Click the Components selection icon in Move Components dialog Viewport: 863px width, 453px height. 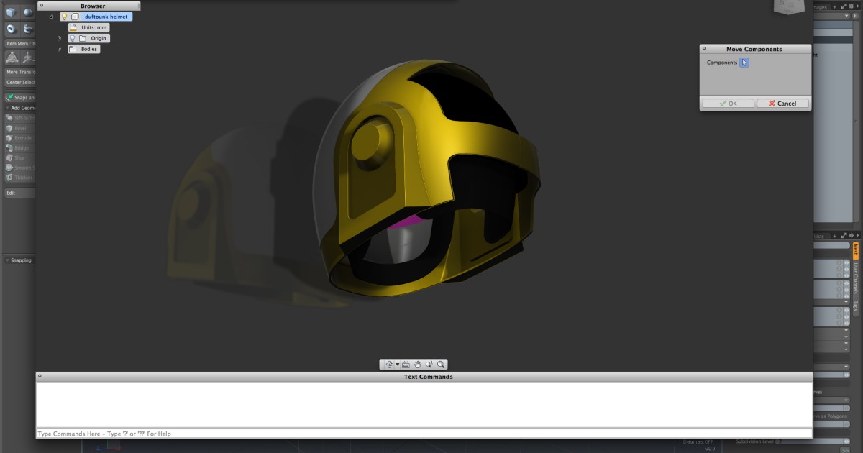[x=744, y=63]
